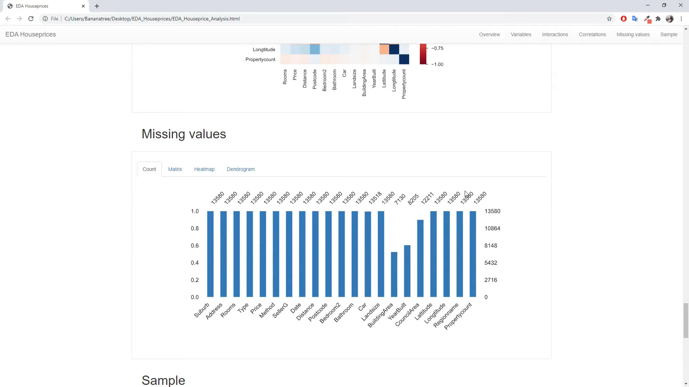The height and width of the screenshot is (387, 689).
Task: Navigate to the Overview section
Action: pyautogui.click(x=489, y=34)
